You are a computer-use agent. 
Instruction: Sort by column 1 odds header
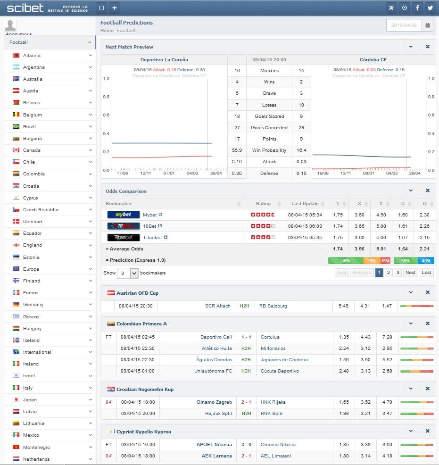point(337,204)
